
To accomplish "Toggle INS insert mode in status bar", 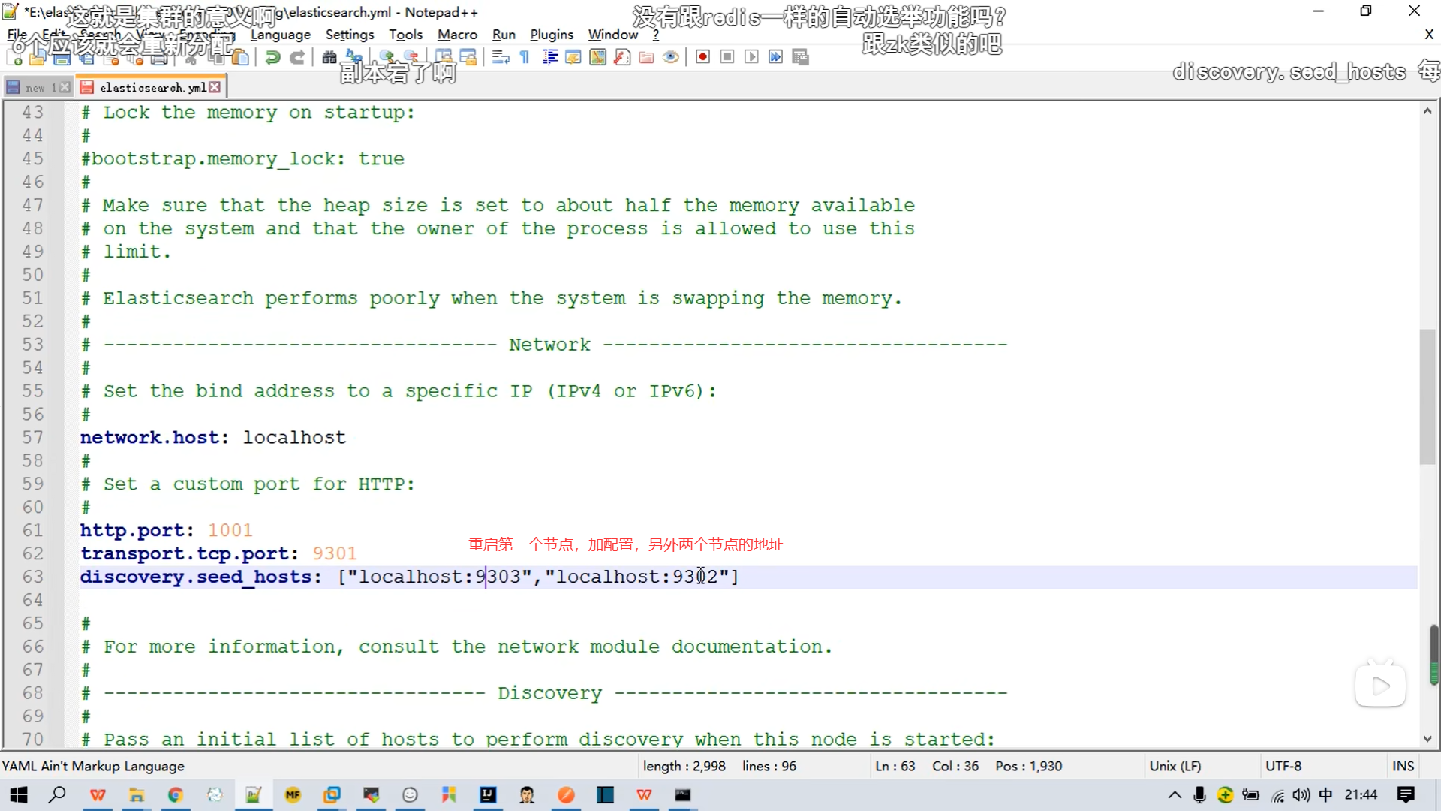I will (x=1402, y=766).
